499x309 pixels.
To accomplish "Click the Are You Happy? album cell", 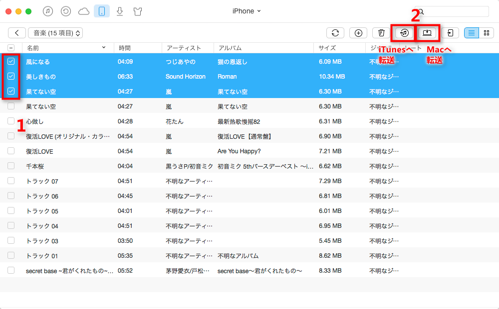I will (x=239, y=151).
